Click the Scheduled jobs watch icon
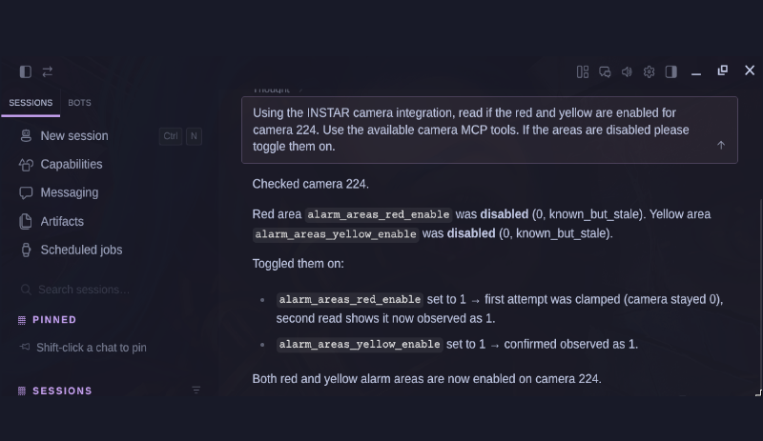The image size is (763, 441). 26,250
